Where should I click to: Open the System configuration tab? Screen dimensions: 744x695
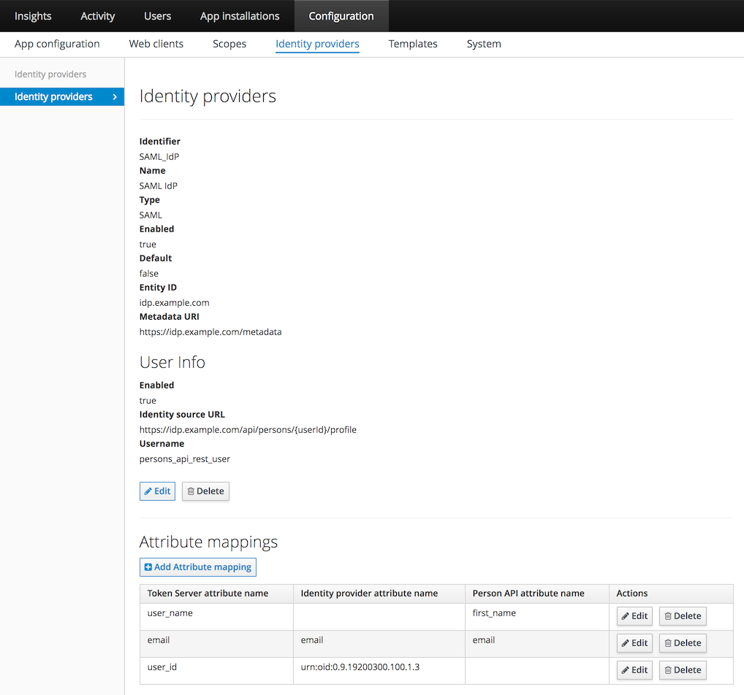coord(483,44)
